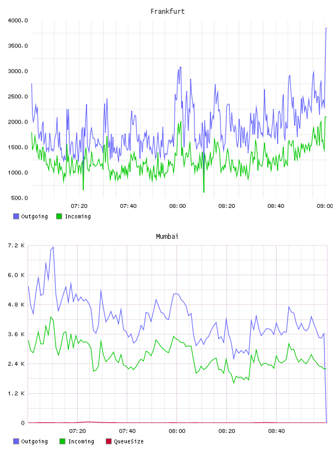Click the 1.2 K axis label in Mumbai chart

[x=16, y=393]
